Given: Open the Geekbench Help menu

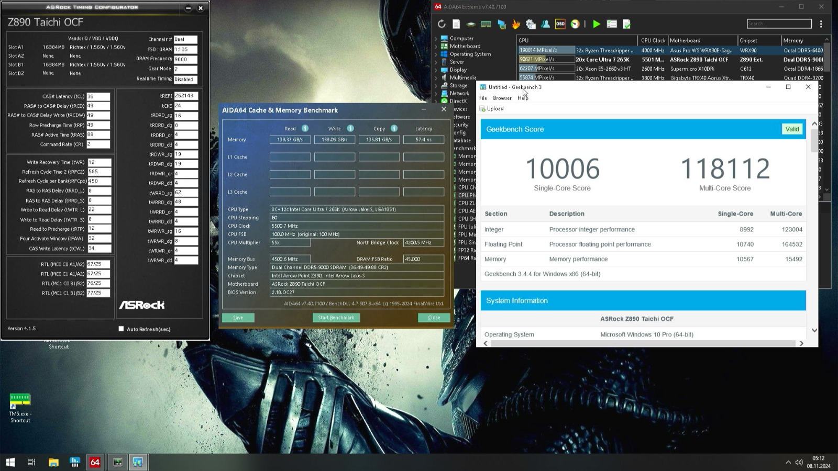Looking at the screenshot, I should coord(523,98).
